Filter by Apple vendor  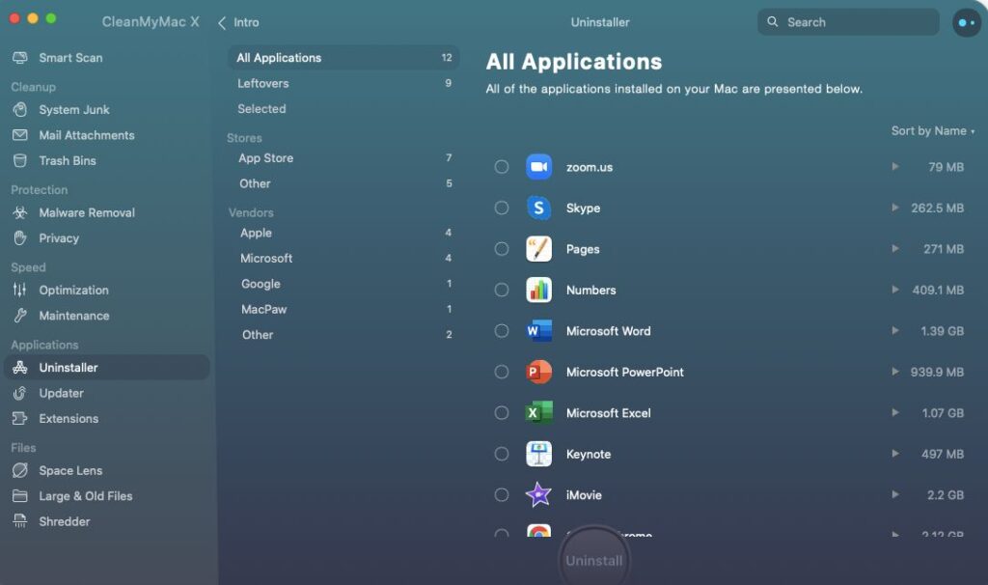[343, 233]
